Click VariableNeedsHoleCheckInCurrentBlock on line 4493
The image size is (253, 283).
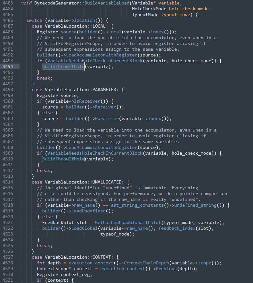tap(95, 61)
